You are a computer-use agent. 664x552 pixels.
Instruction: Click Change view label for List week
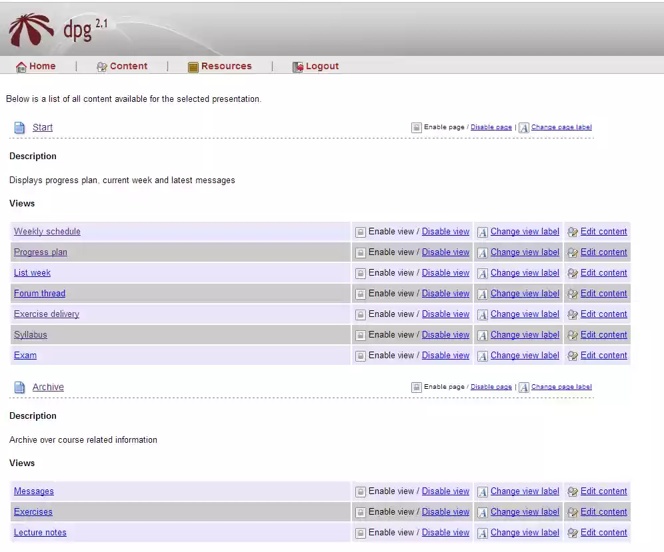[524, 272]
